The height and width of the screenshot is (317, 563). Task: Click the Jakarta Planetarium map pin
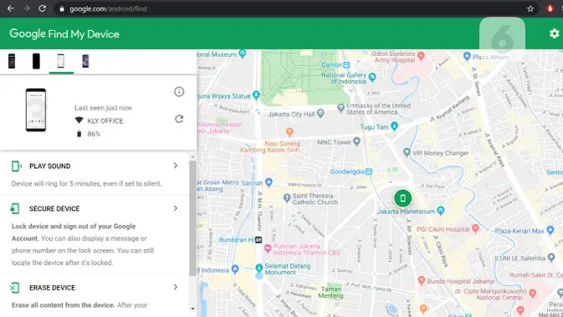click(x=441, y=211)
